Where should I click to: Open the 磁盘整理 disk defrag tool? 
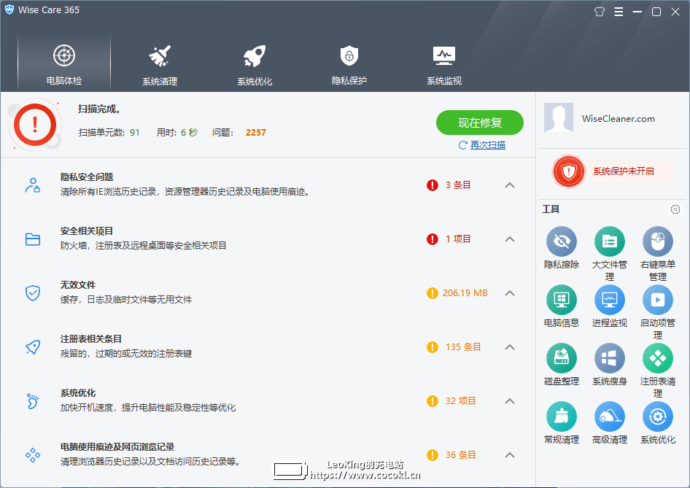coord(561,358)
